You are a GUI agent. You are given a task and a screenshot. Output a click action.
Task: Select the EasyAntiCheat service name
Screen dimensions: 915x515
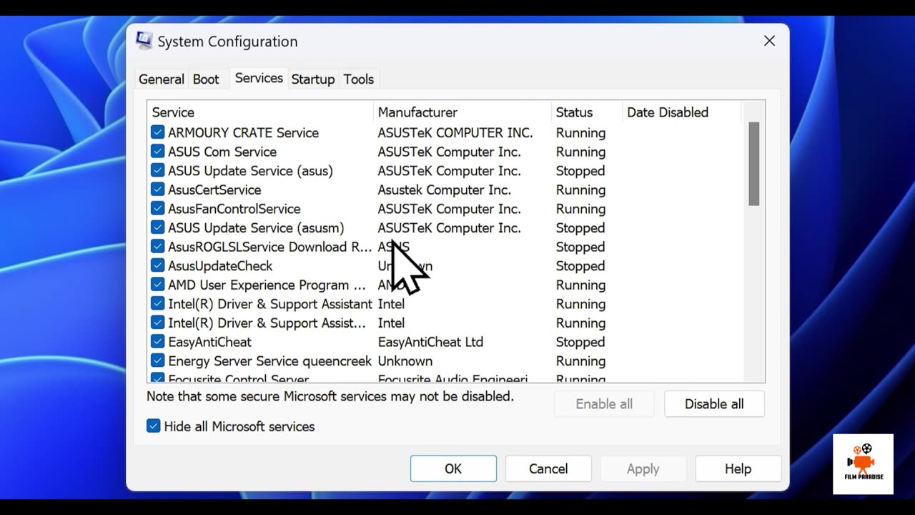tap(209, 342)
